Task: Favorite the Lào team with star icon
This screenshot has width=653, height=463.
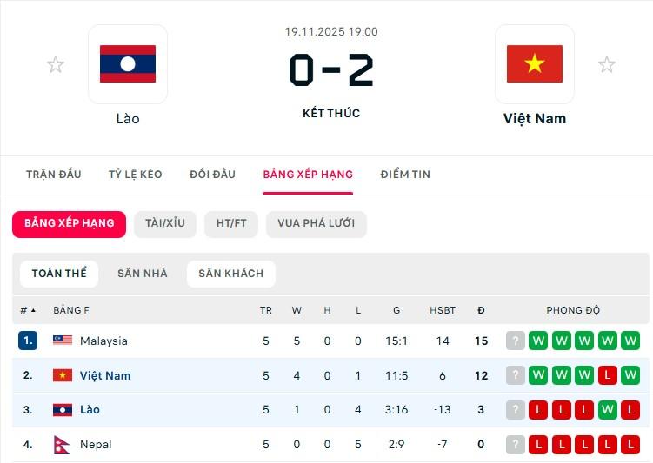Action: pos(56,64)
